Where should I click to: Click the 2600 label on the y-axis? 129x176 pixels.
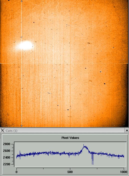(7, 151)
